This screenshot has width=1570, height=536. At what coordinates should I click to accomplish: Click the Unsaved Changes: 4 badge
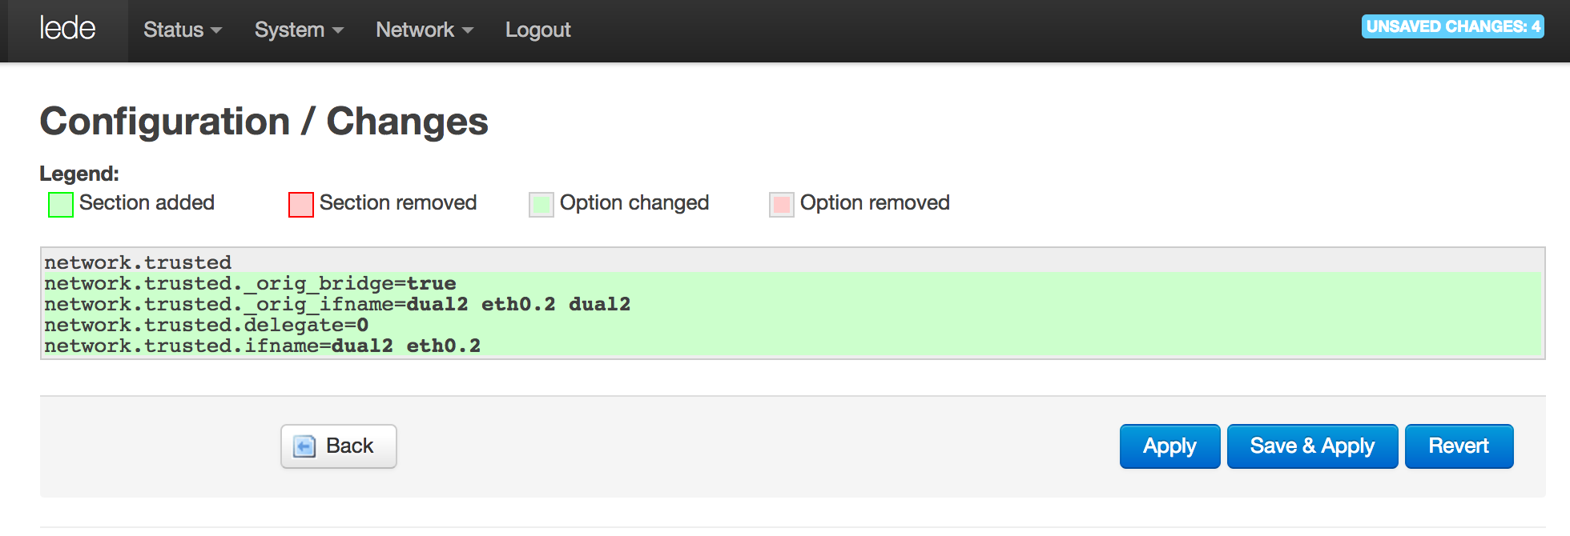1453,26
